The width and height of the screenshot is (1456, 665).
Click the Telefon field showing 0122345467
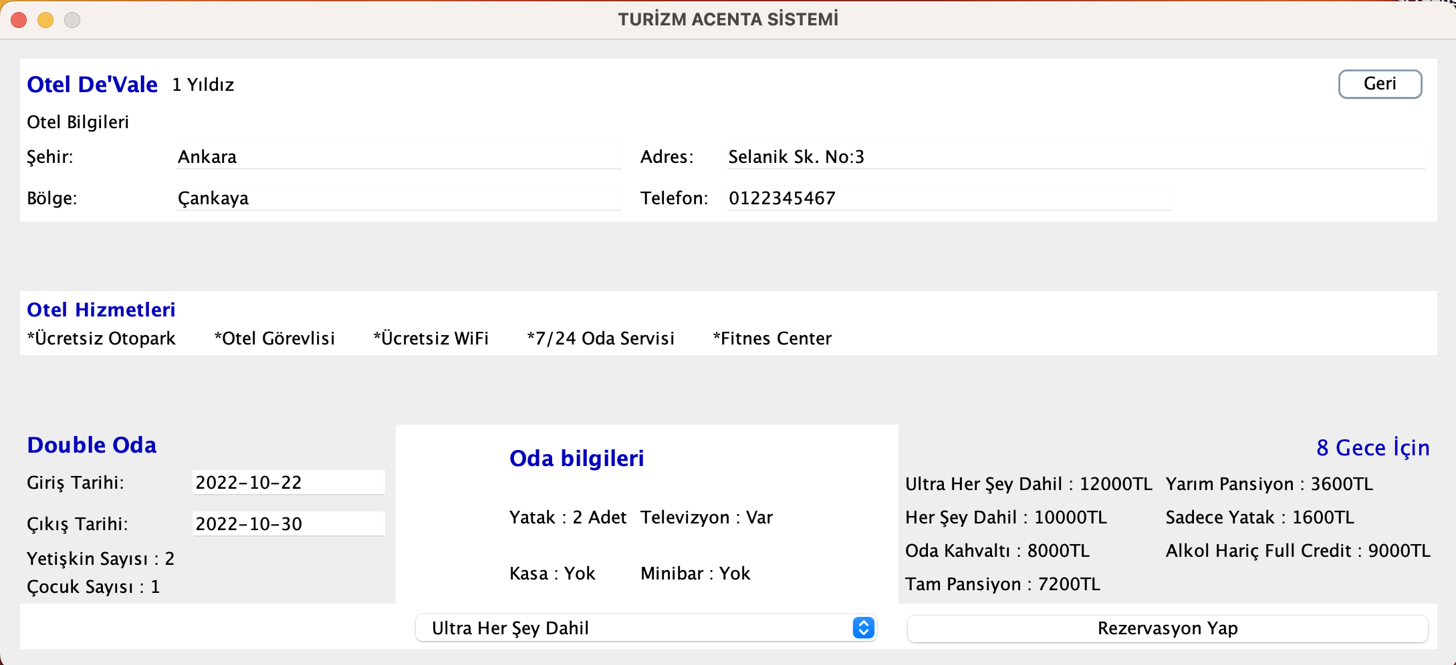947,198
